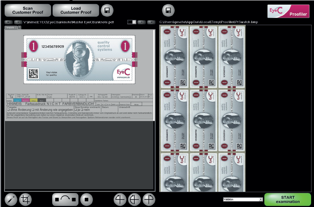This screenshot has width=314, height=207.
Task: Switch to the Template 1 tab
Action: (x=11, y=28)
